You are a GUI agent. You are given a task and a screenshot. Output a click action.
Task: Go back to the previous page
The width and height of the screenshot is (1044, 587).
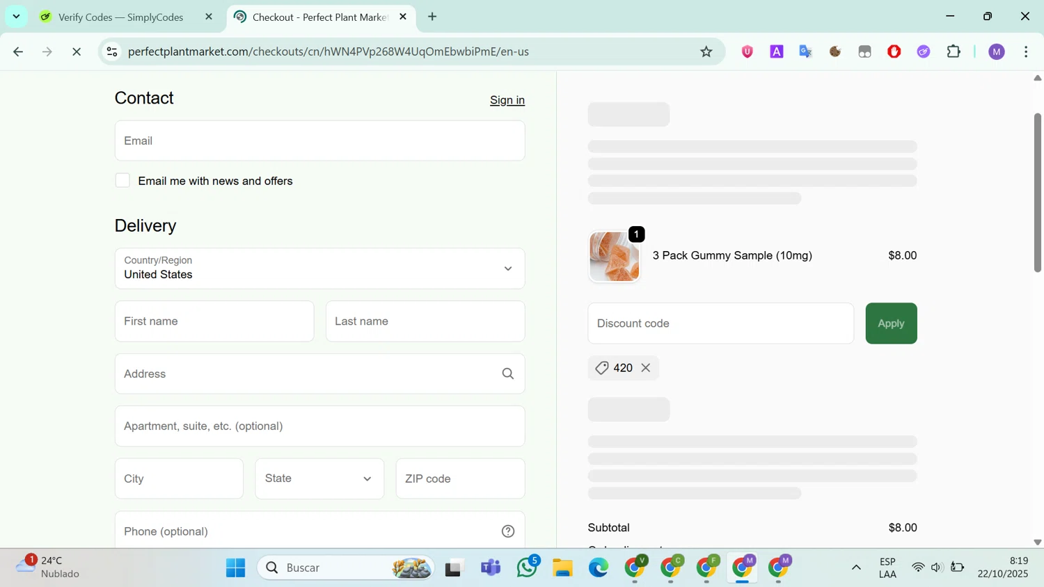[18, 51]
